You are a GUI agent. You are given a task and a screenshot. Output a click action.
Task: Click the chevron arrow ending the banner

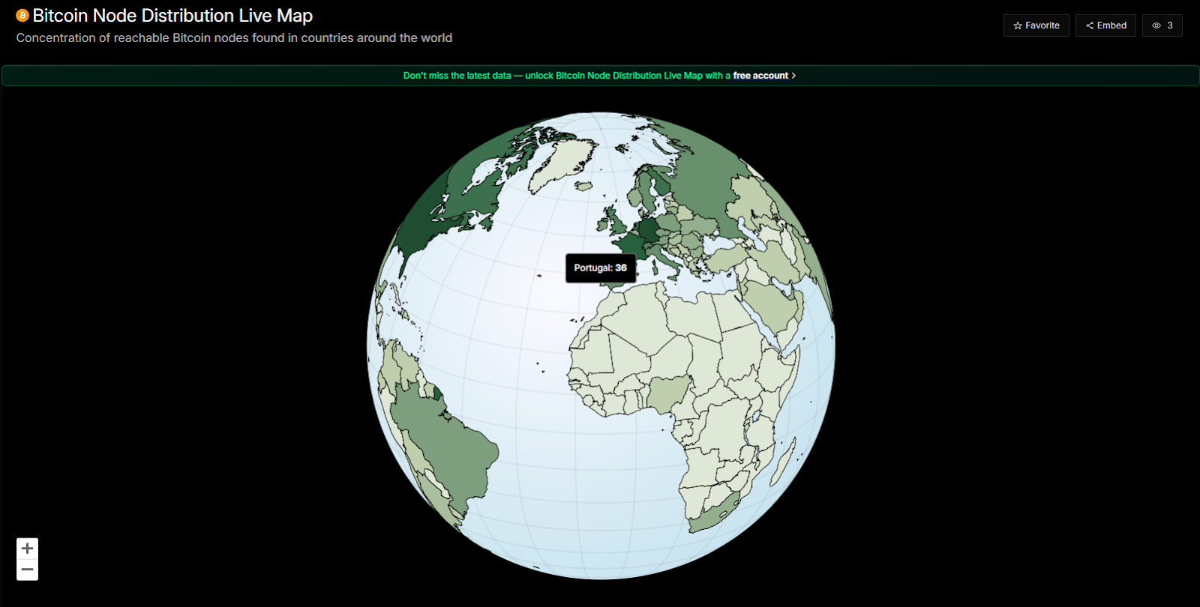793,76
